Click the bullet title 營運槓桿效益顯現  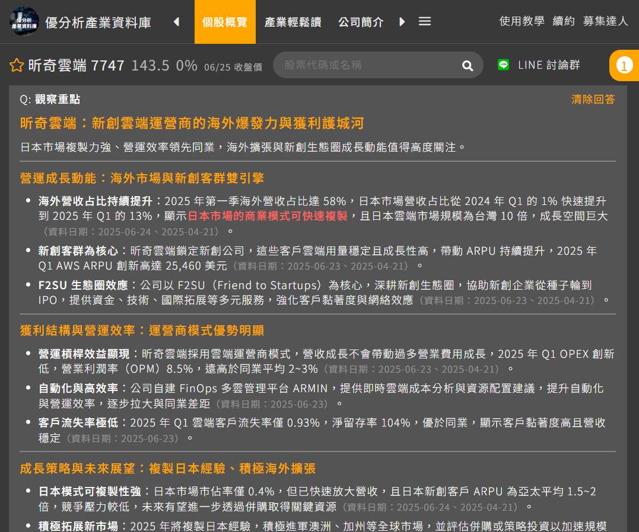84,354
